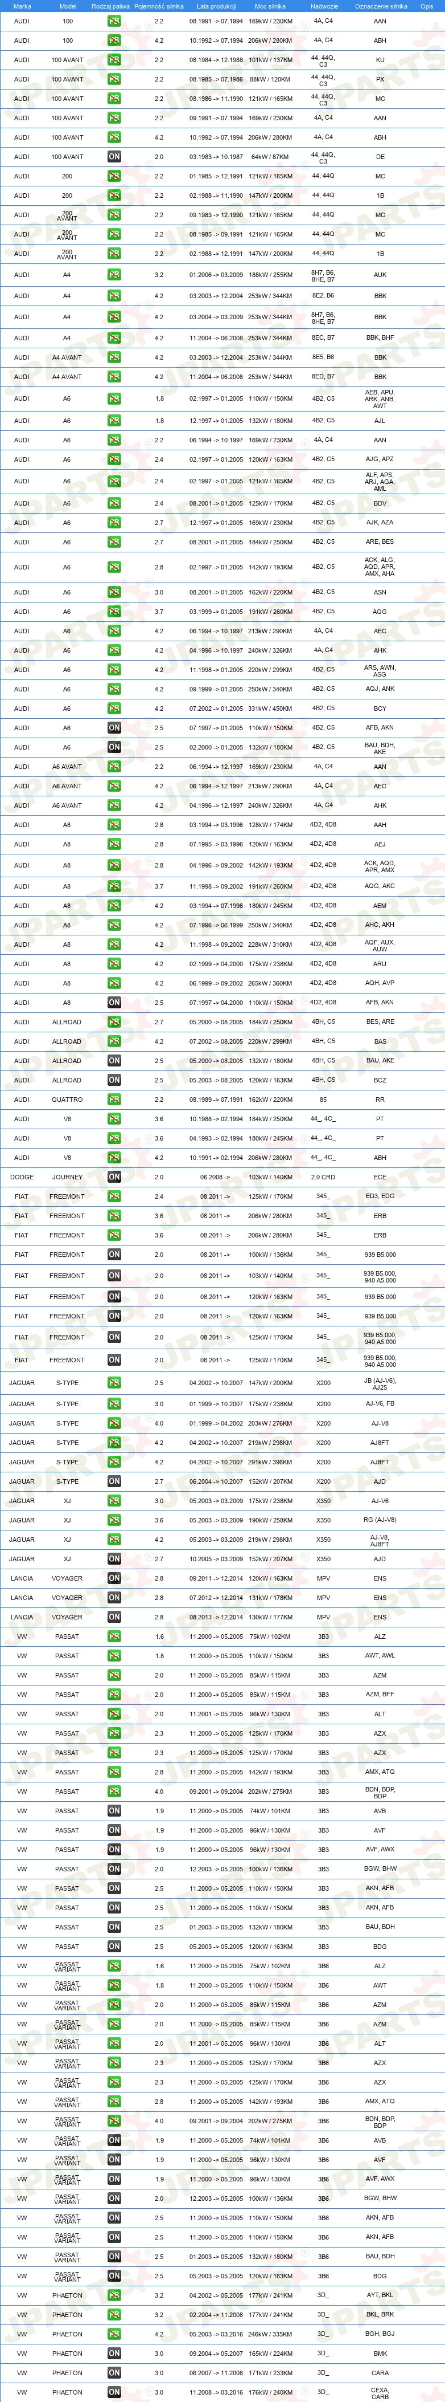Select the 331kW / 450KM power cell
The height and width of the screenshot is (2402, 445).
point(270,709)
